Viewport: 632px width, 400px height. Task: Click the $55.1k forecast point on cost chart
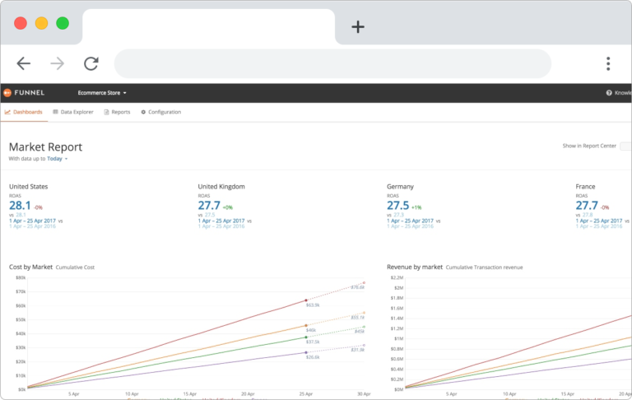click(x=364, y=313)
